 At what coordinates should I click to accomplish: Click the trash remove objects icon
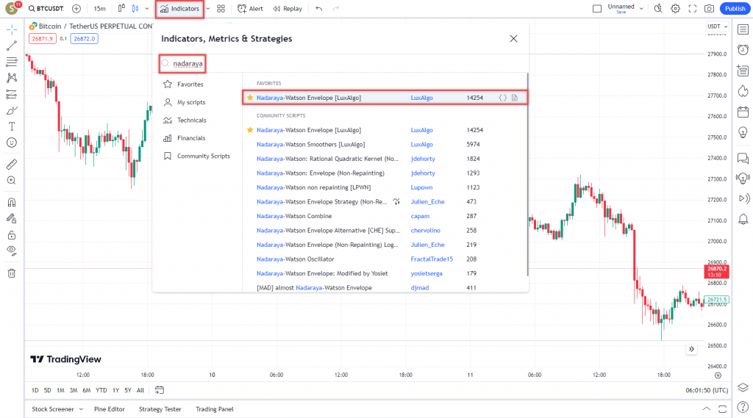[x=12, y=273]
